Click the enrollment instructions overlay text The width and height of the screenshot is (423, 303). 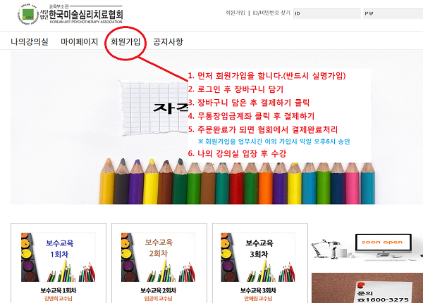(x=279, y=115)
